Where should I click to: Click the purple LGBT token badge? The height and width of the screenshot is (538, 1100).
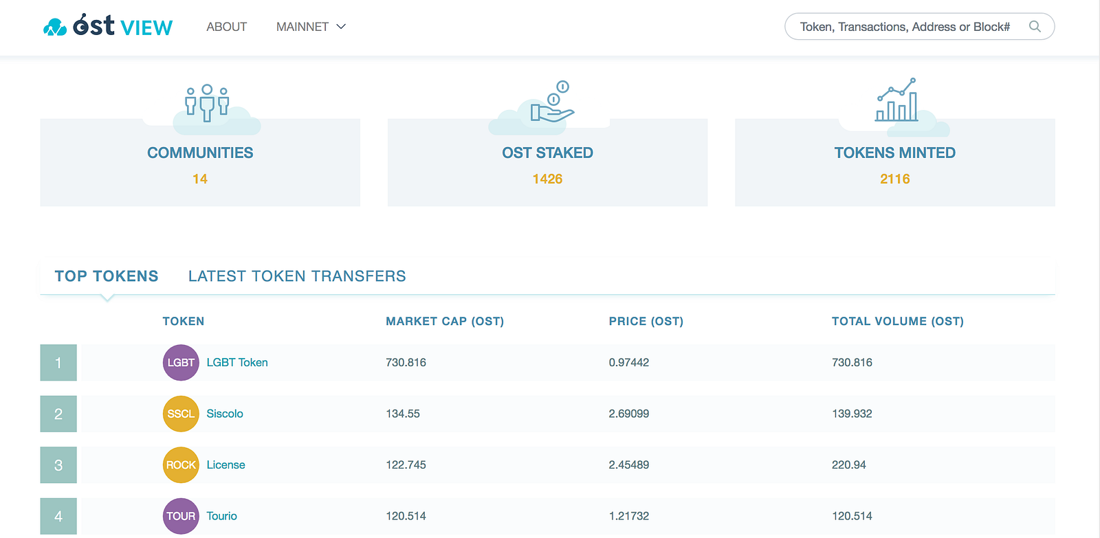tap(181, 363)
